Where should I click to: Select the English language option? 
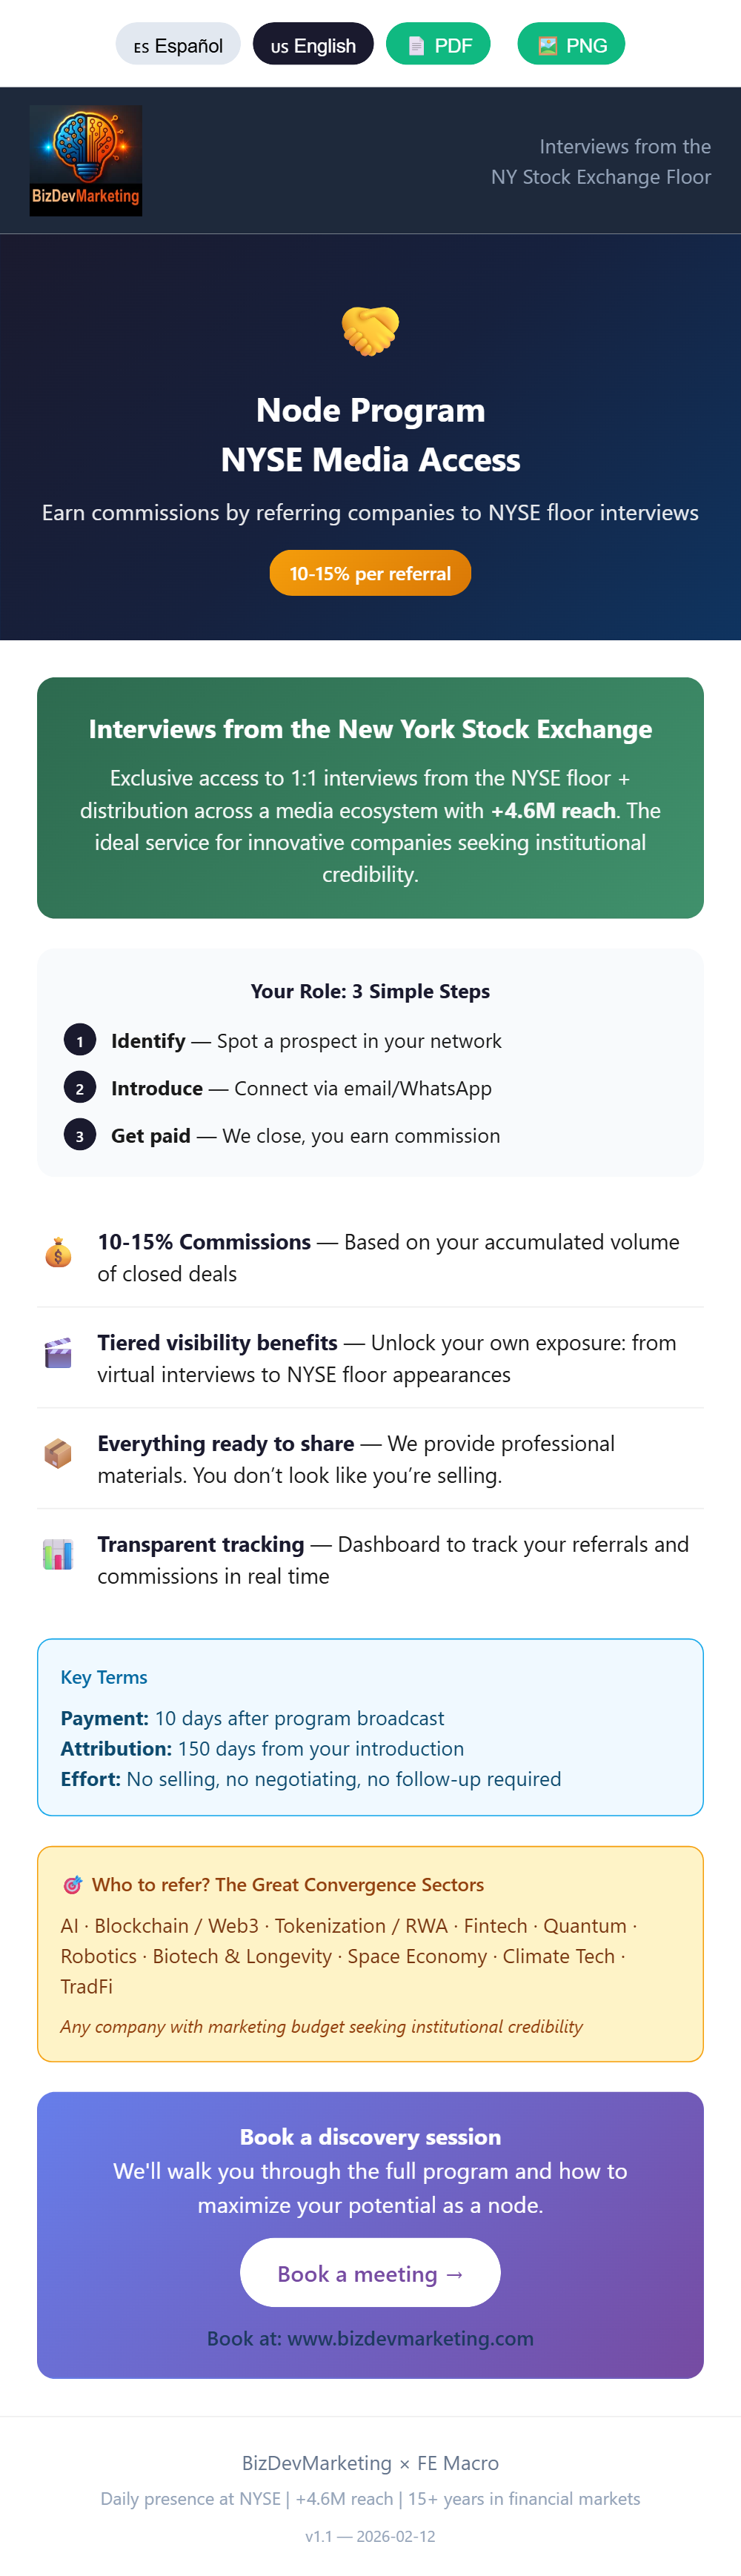coord(313,45)
